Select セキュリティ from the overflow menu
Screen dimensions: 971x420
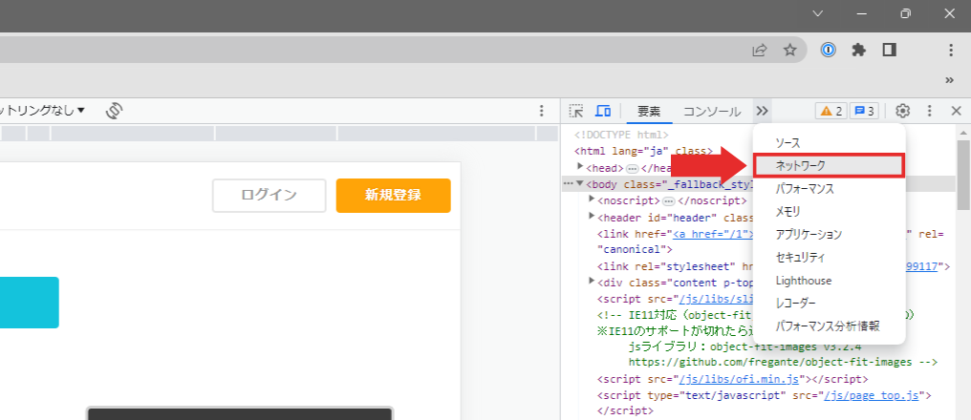[830, 258]
